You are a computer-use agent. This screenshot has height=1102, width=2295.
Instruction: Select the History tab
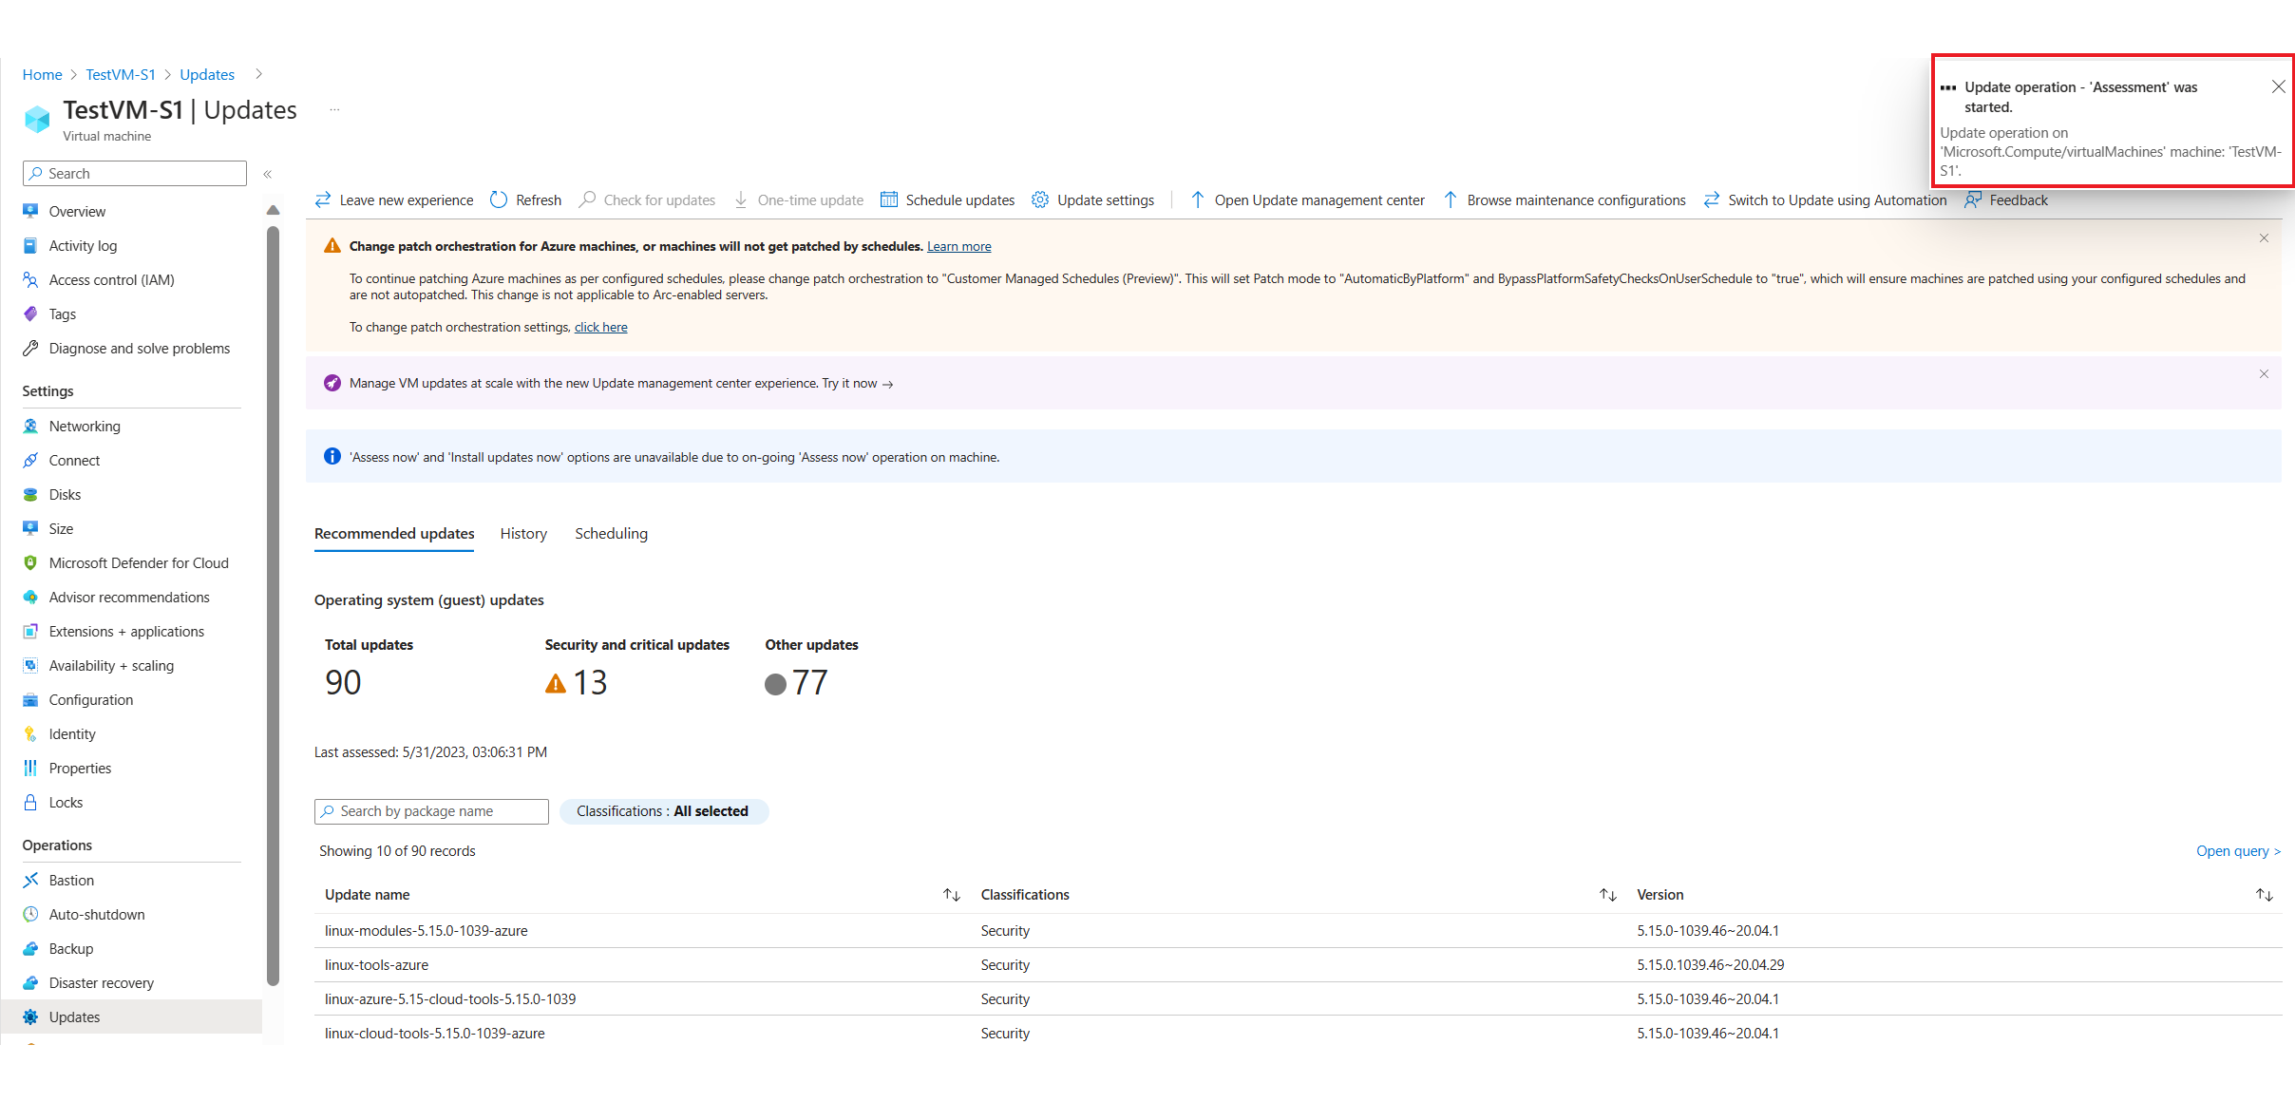click(x=522, y=533)
